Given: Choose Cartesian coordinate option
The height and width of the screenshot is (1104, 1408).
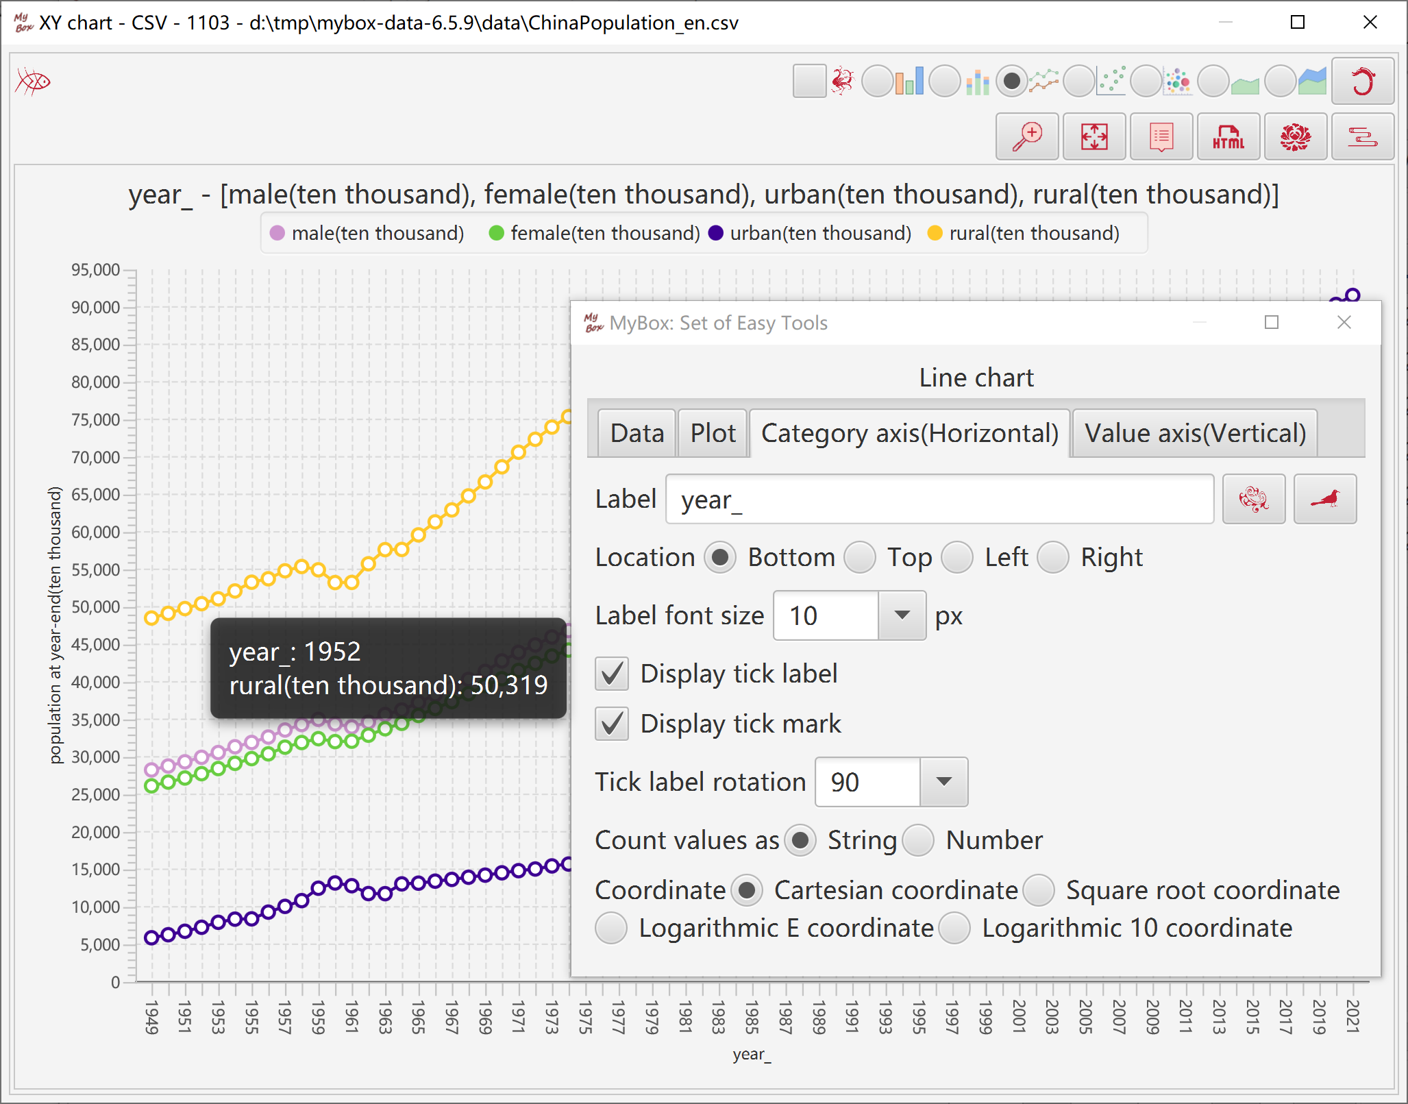Looking at the screenshot, I should (x=747, y=890).
